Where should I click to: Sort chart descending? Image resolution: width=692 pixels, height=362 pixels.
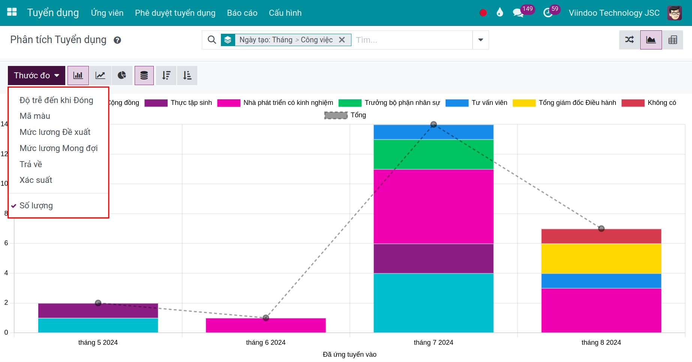166,75
